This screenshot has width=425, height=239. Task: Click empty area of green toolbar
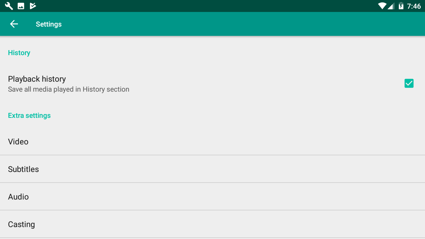(232, 24)
